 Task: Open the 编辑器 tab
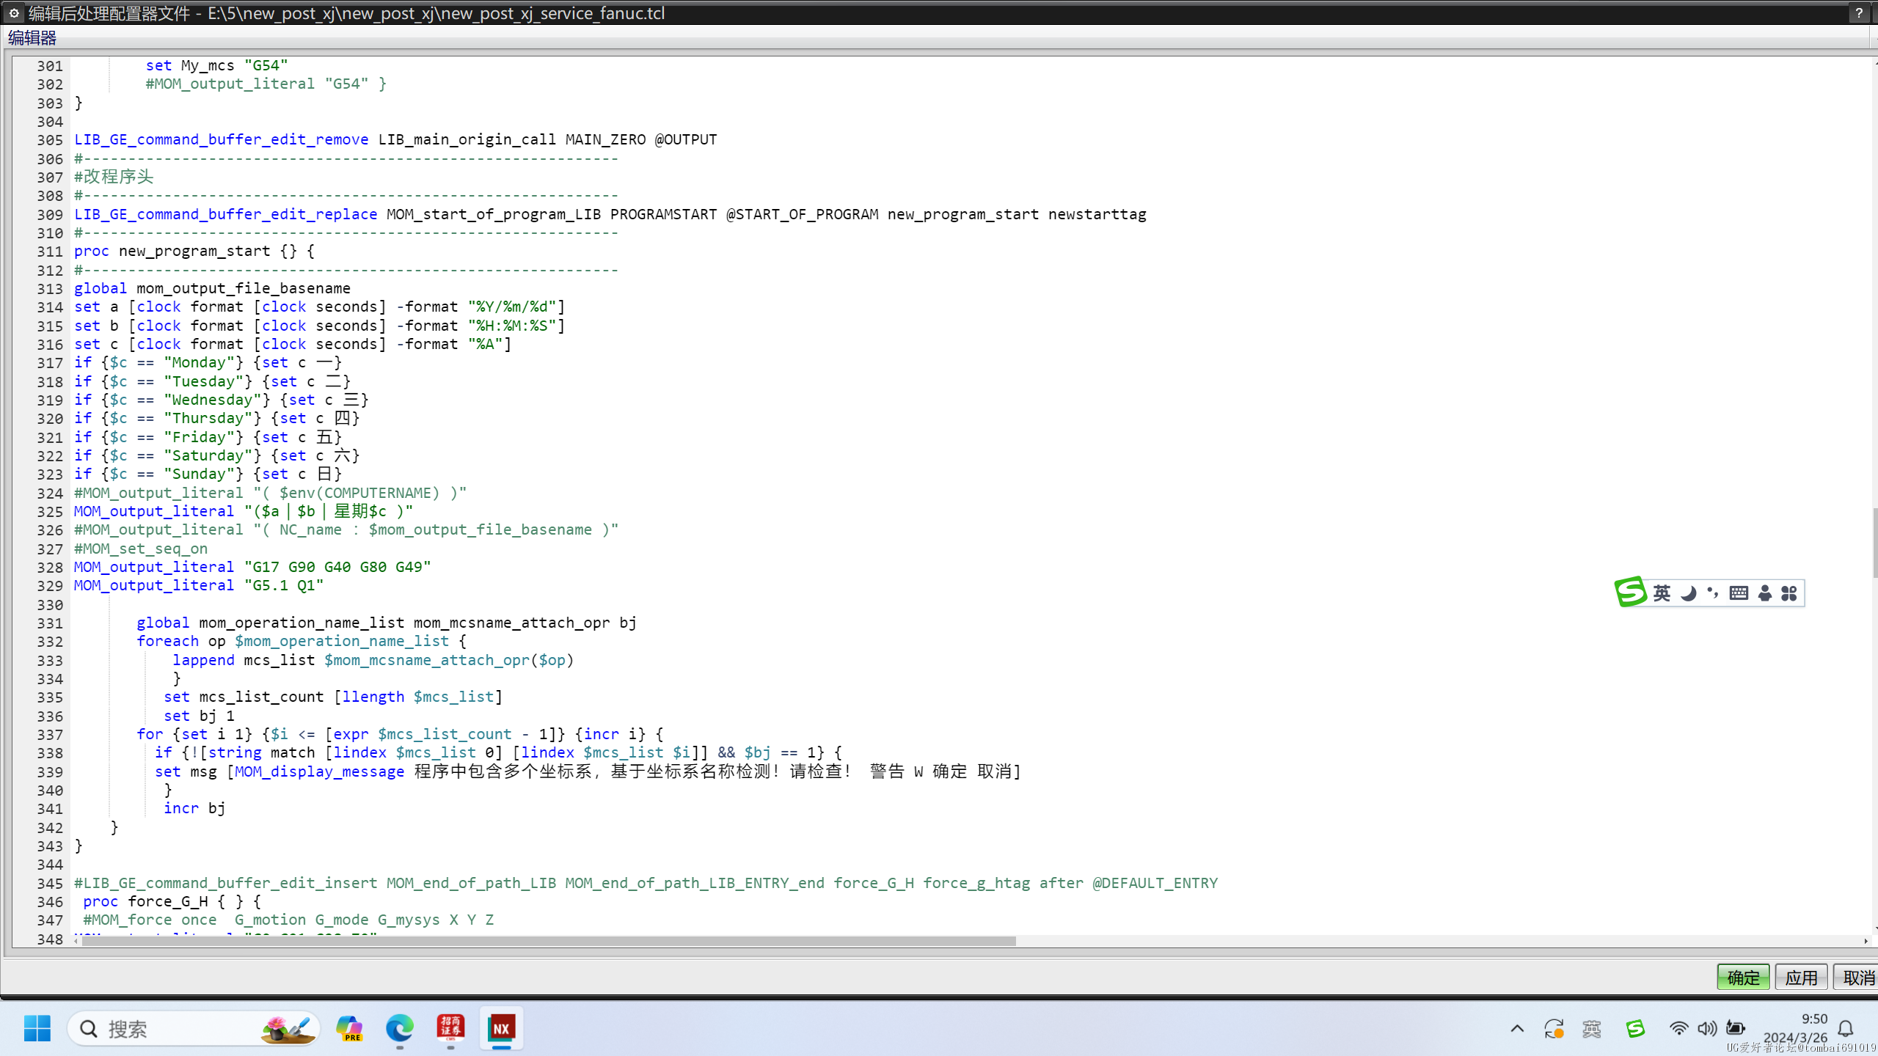pyautogui.click(x=32, y=37)
